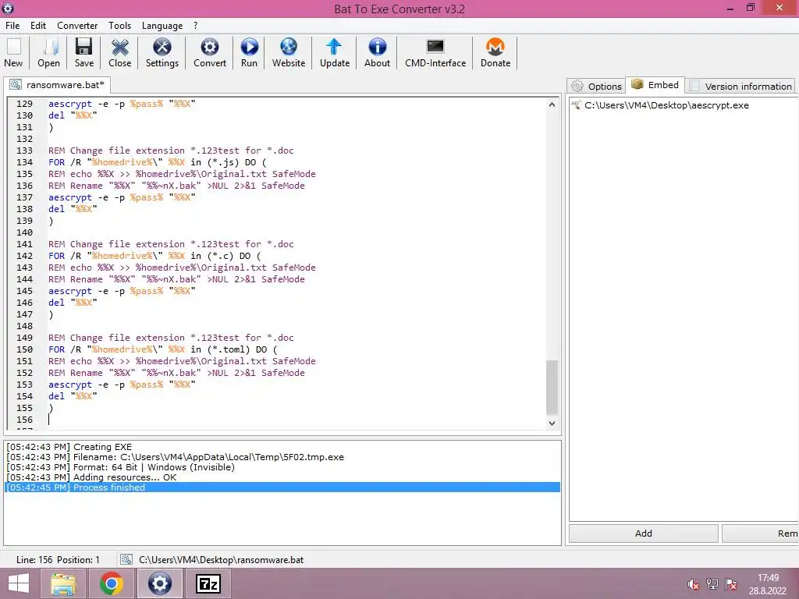Click line number 145 in gutter
Viewport: 799px width, 599px height.
24,291
